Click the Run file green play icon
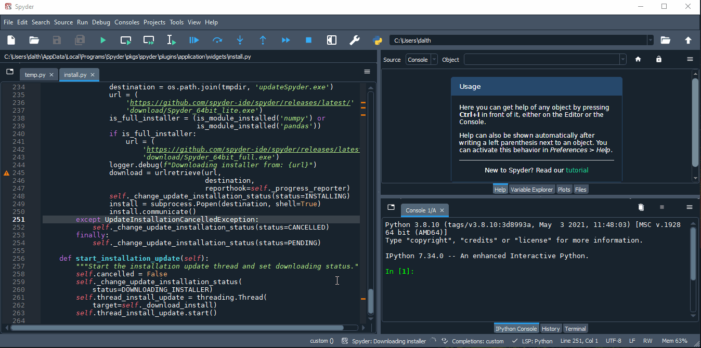Screen dimensions: 701x348 click(x=103, y=40)
